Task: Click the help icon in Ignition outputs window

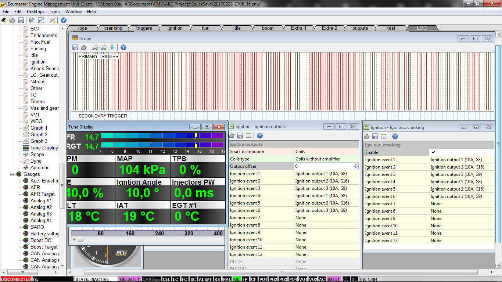Action: coord(260,136)
